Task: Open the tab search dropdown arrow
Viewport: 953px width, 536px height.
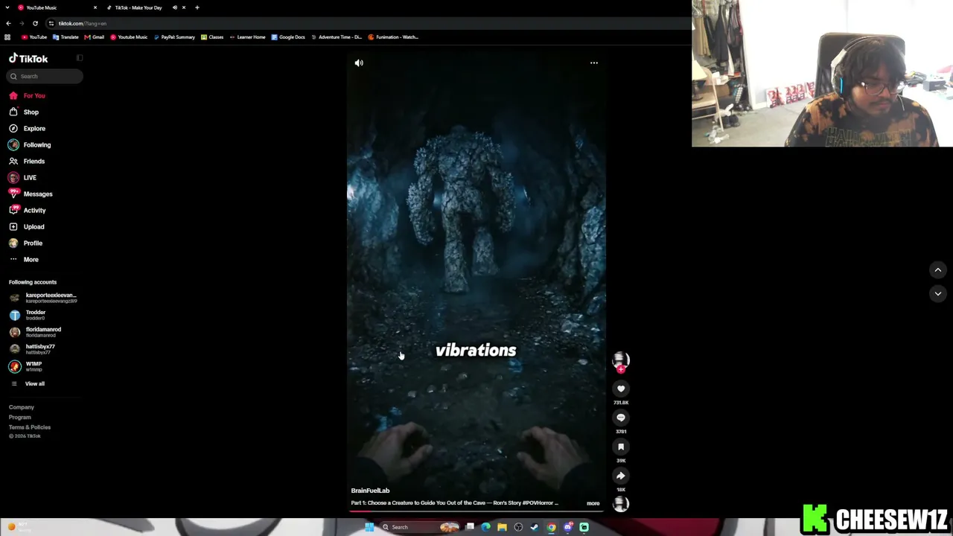Action: pyautogui.click(x=7, y=7)
